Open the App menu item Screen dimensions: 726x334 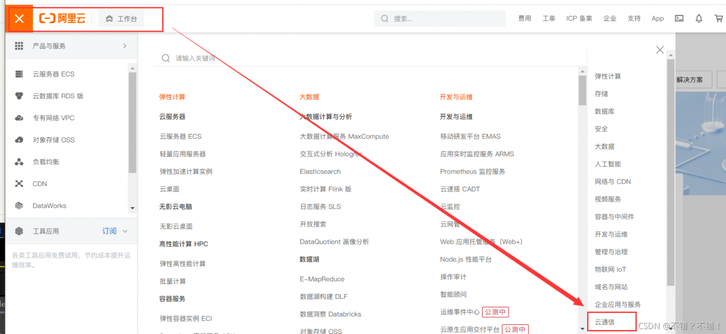click(658, 19)
